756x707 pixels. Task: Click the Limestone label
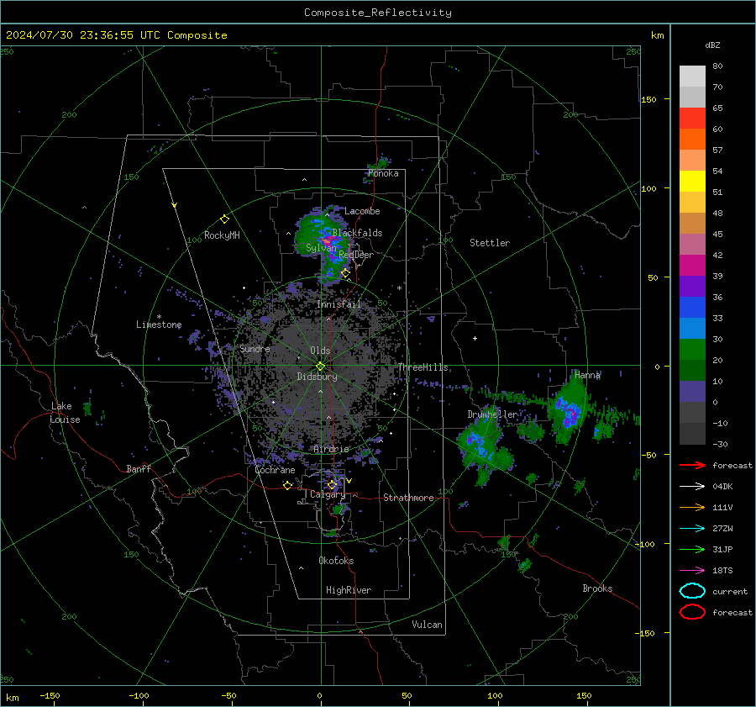coord(159,324)
